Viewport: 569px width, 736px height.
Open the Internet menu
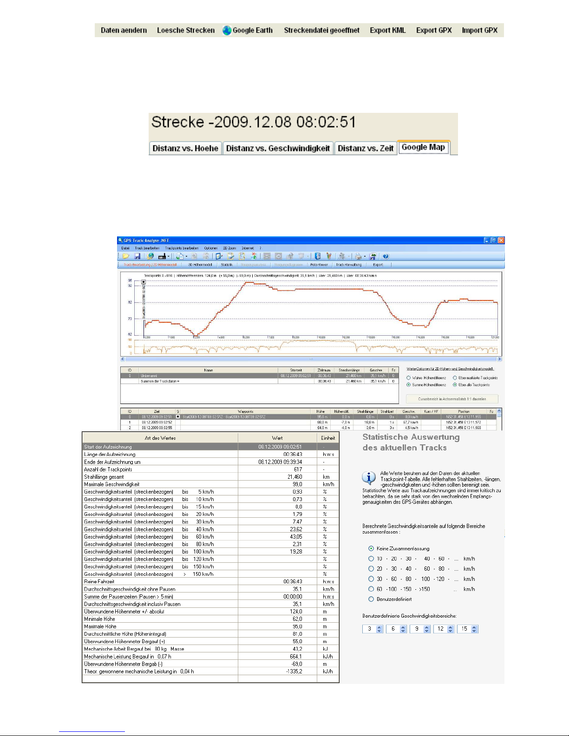(x=248, y=248)
